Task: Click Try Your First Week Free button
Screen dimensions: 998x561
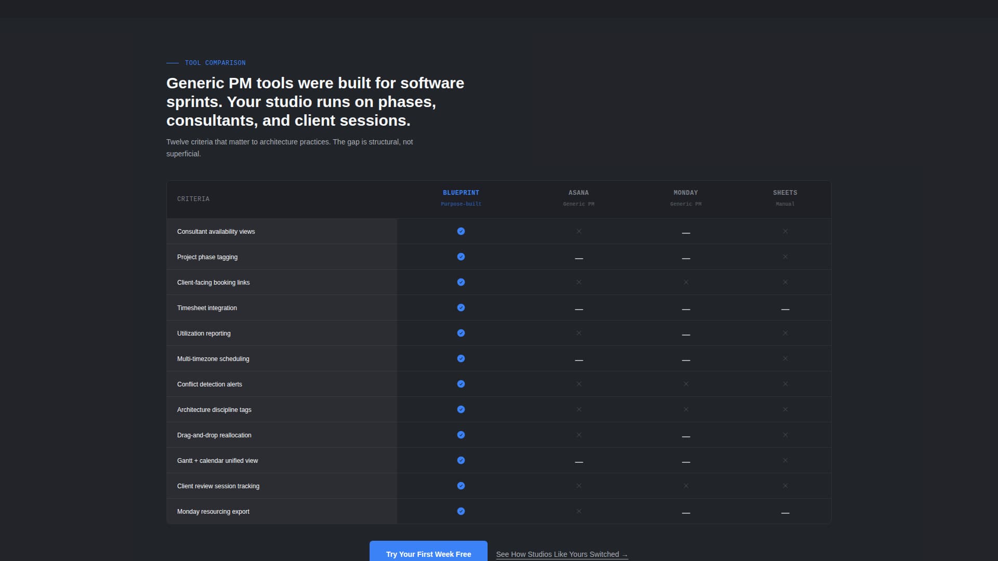Action: tap(428, 552)
